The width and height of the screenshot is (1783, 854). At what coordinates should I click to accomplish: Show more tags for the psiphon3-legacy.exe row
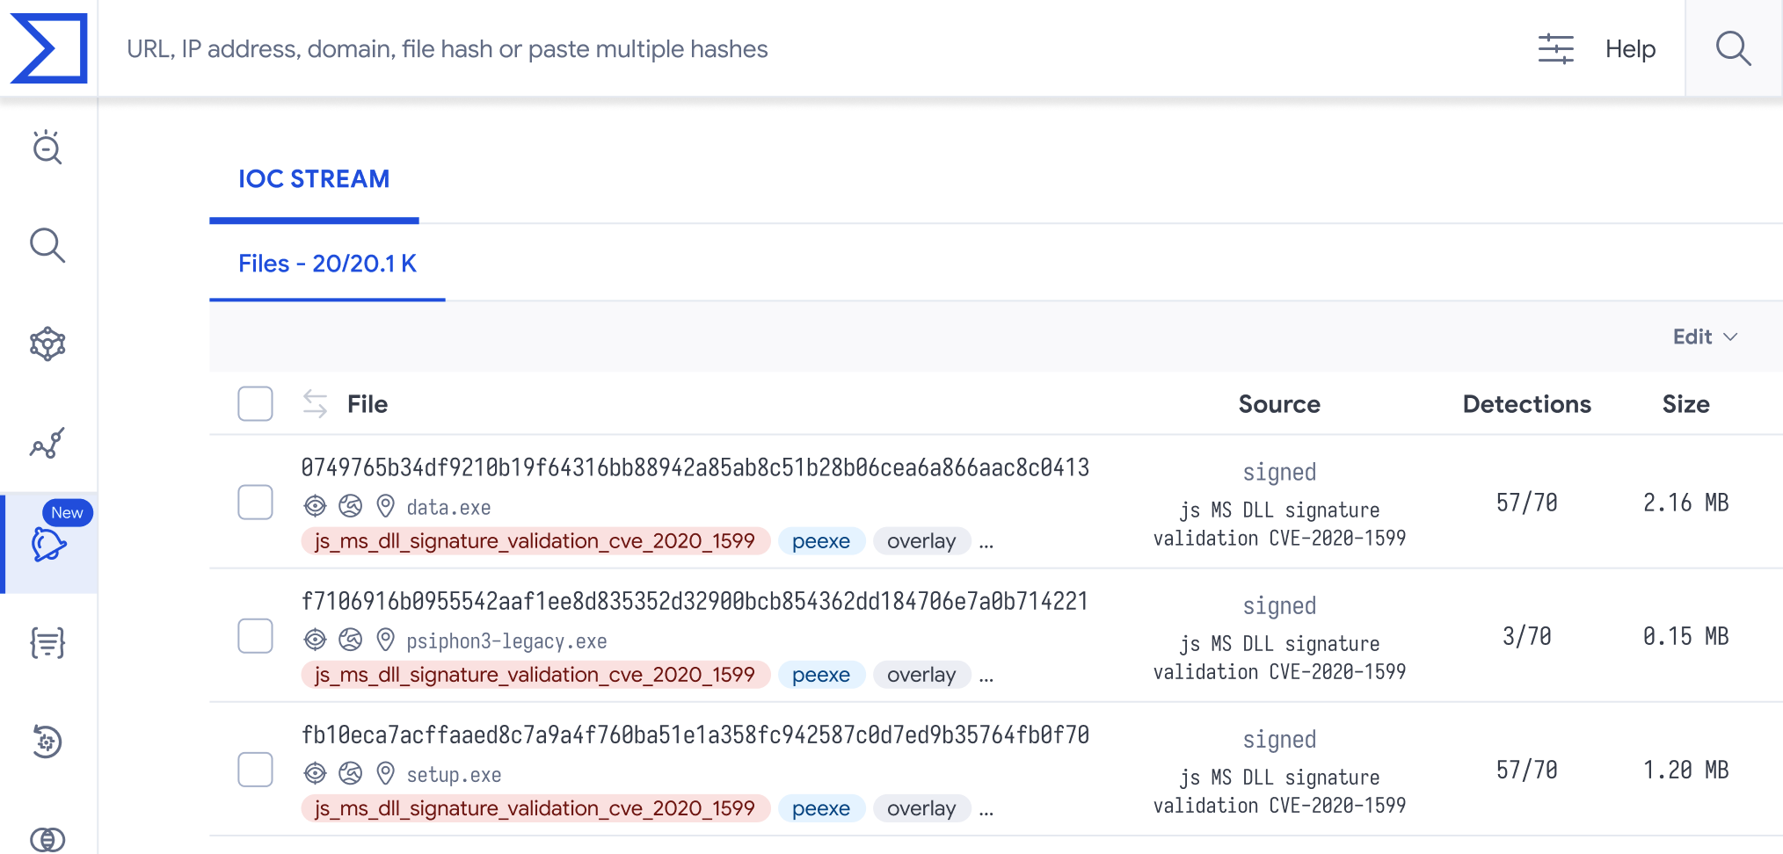pos(986,677)
